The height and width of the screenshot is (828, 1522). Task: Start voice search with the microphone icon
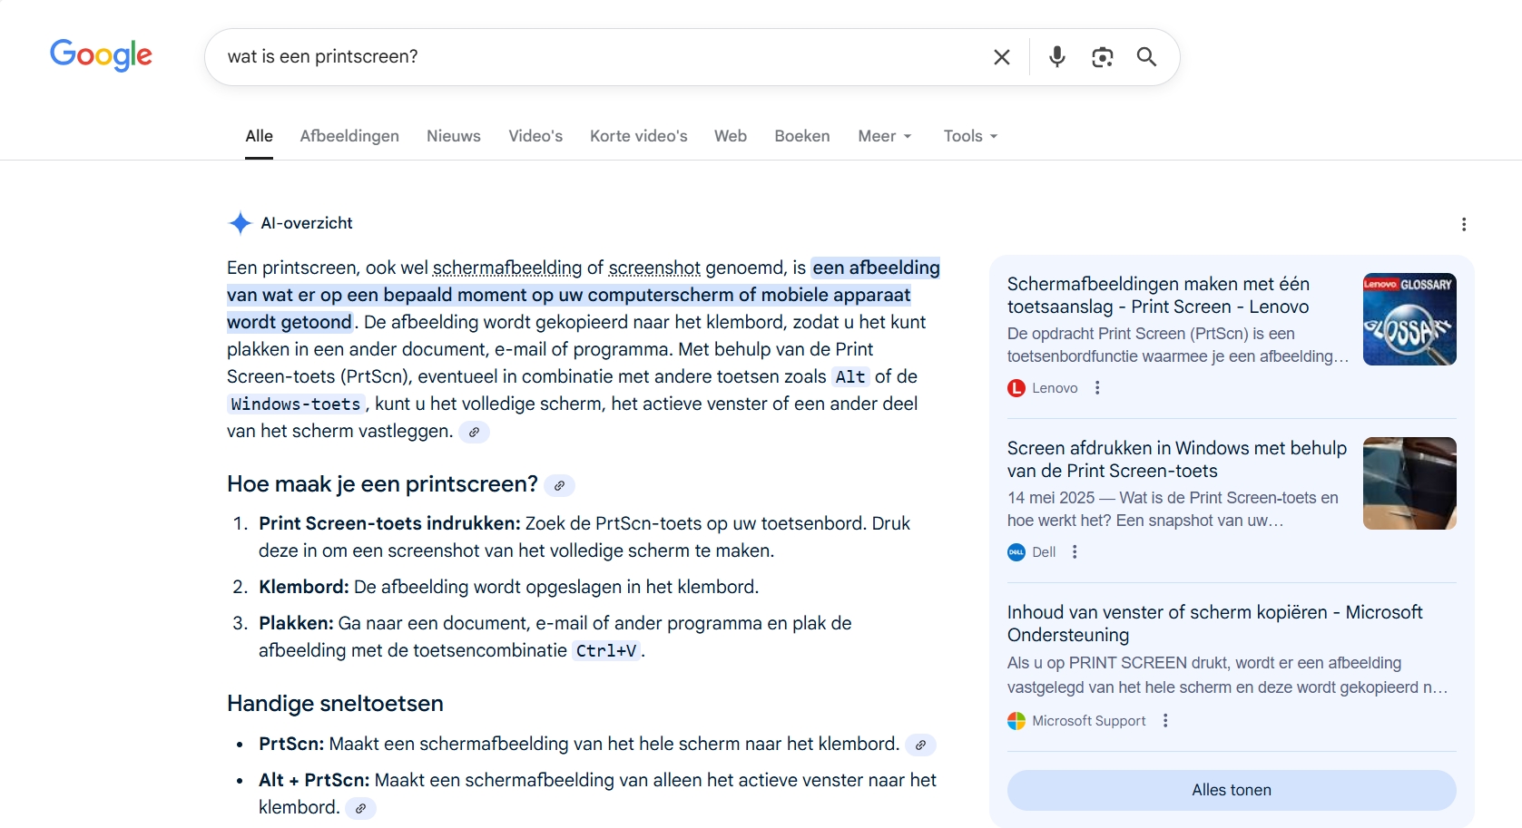click(1056, 57)
